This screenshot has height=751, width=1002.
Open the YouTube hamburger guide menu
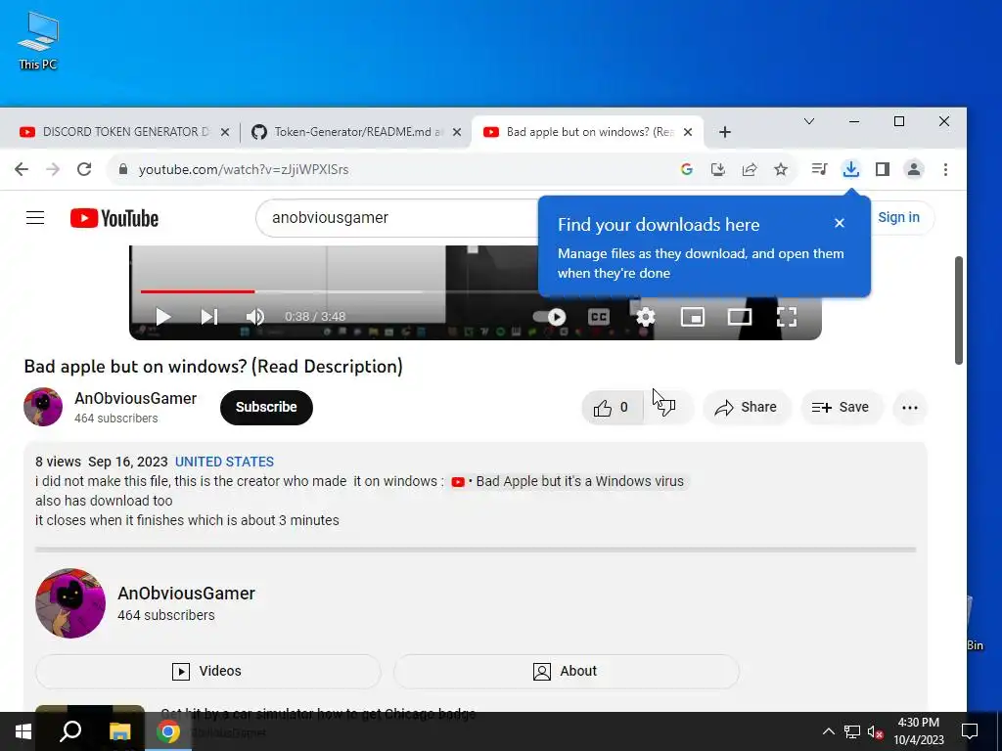(x=35, y=218)
